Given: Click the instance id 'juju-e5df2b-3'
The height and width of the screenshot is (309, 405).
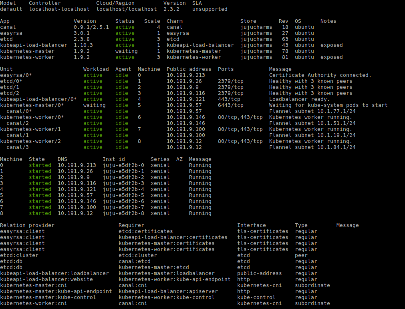Looking at the screenshot, I should click(123, 183).
